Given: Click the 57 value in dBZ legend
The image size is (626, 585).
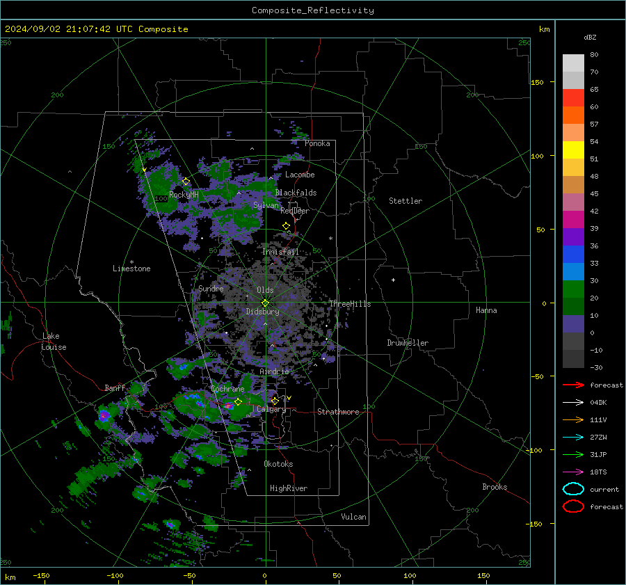Looking at the screenshot, I should point(594,125).
